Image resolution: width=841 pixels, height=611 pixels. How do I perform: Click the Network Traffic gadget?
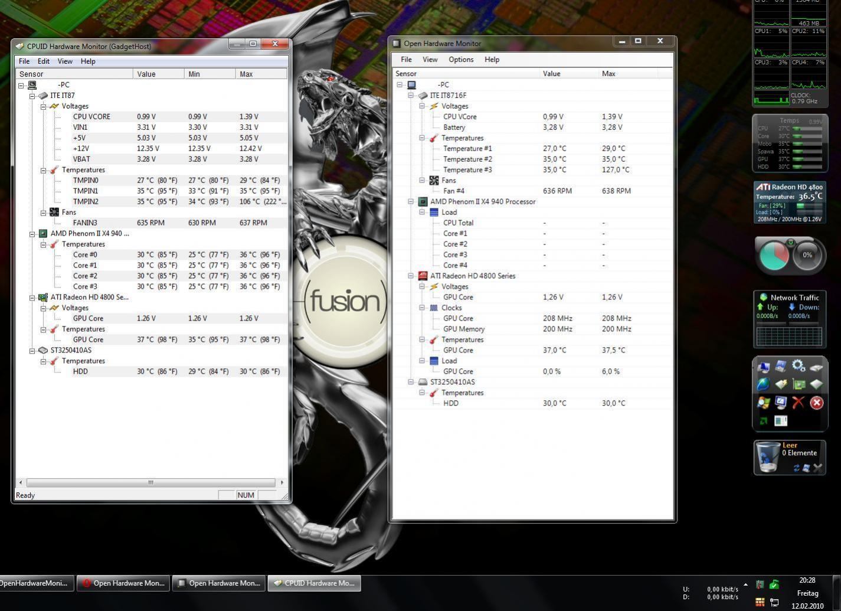pyautogui.click(x=790, y=319)
